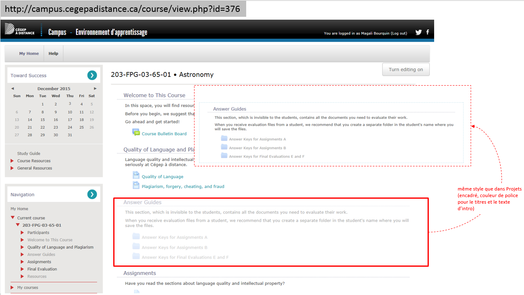
Task: Click the Plagiarism, forgery, cheating page icon
Action: [x=136, y=186]
